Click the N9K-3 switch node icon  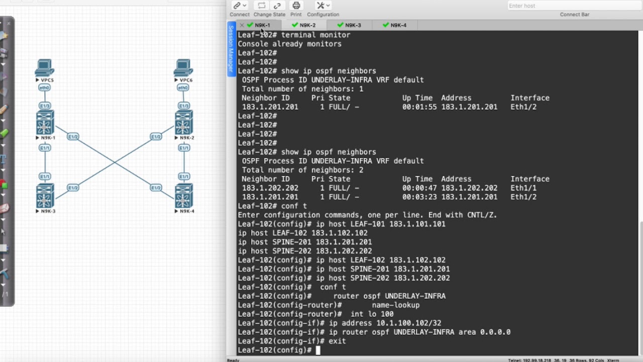tap(45, 196)
